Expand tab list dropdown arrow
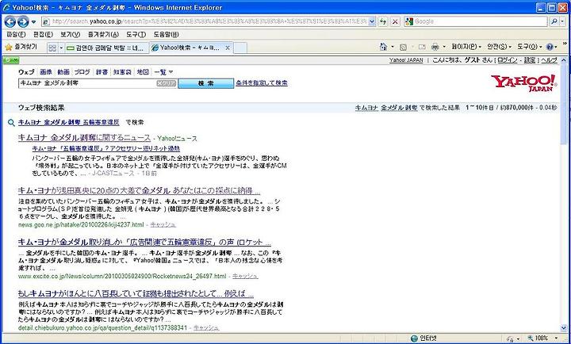 (x=61, y=48)
